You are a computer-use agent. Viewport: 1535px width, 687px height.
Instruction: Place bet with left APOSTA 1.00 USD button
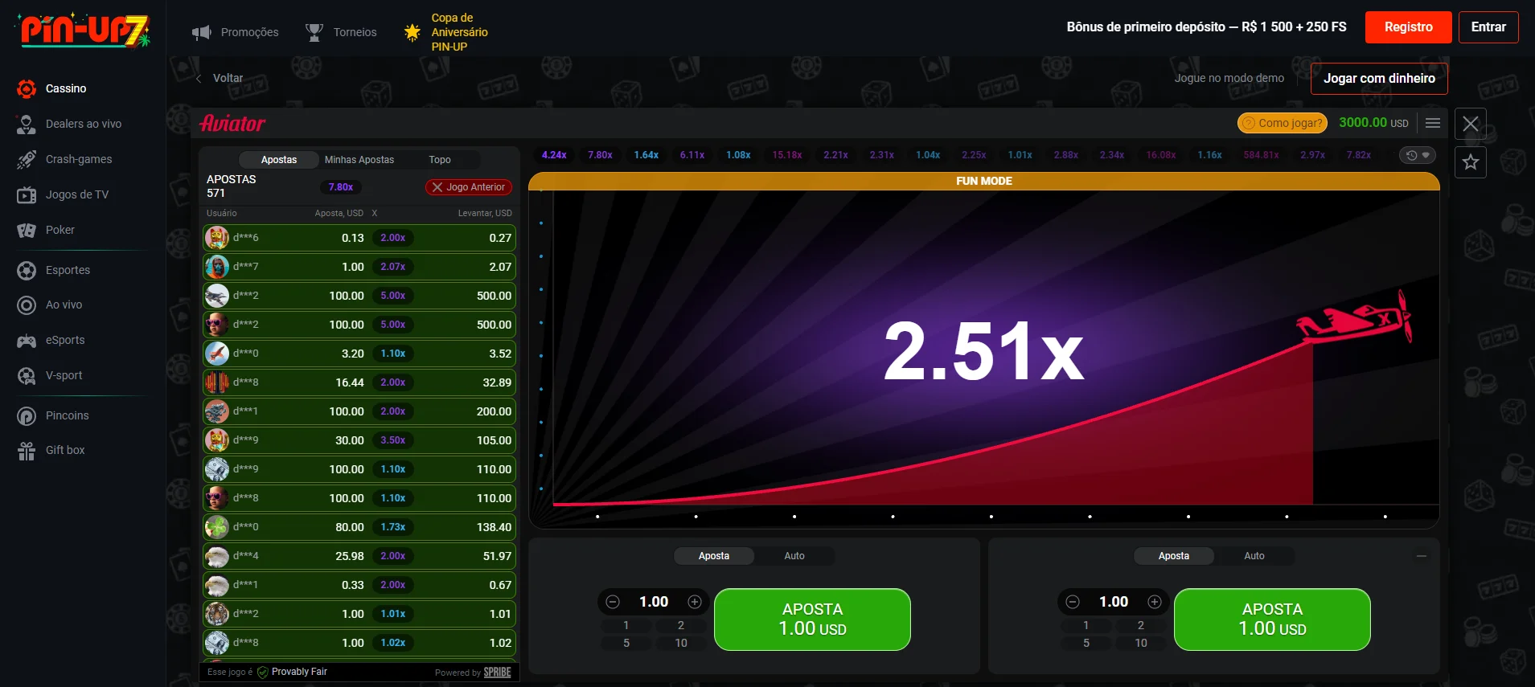pos(812,620)
